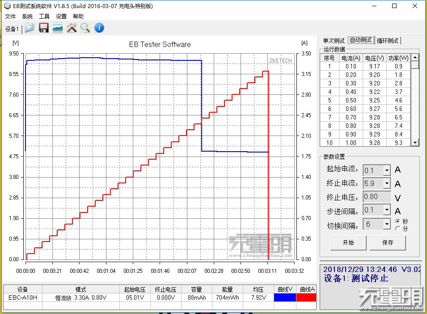Screen dimensions: 427x314
Task: Open the 工具 menu
Action: [x=44, y=17]
